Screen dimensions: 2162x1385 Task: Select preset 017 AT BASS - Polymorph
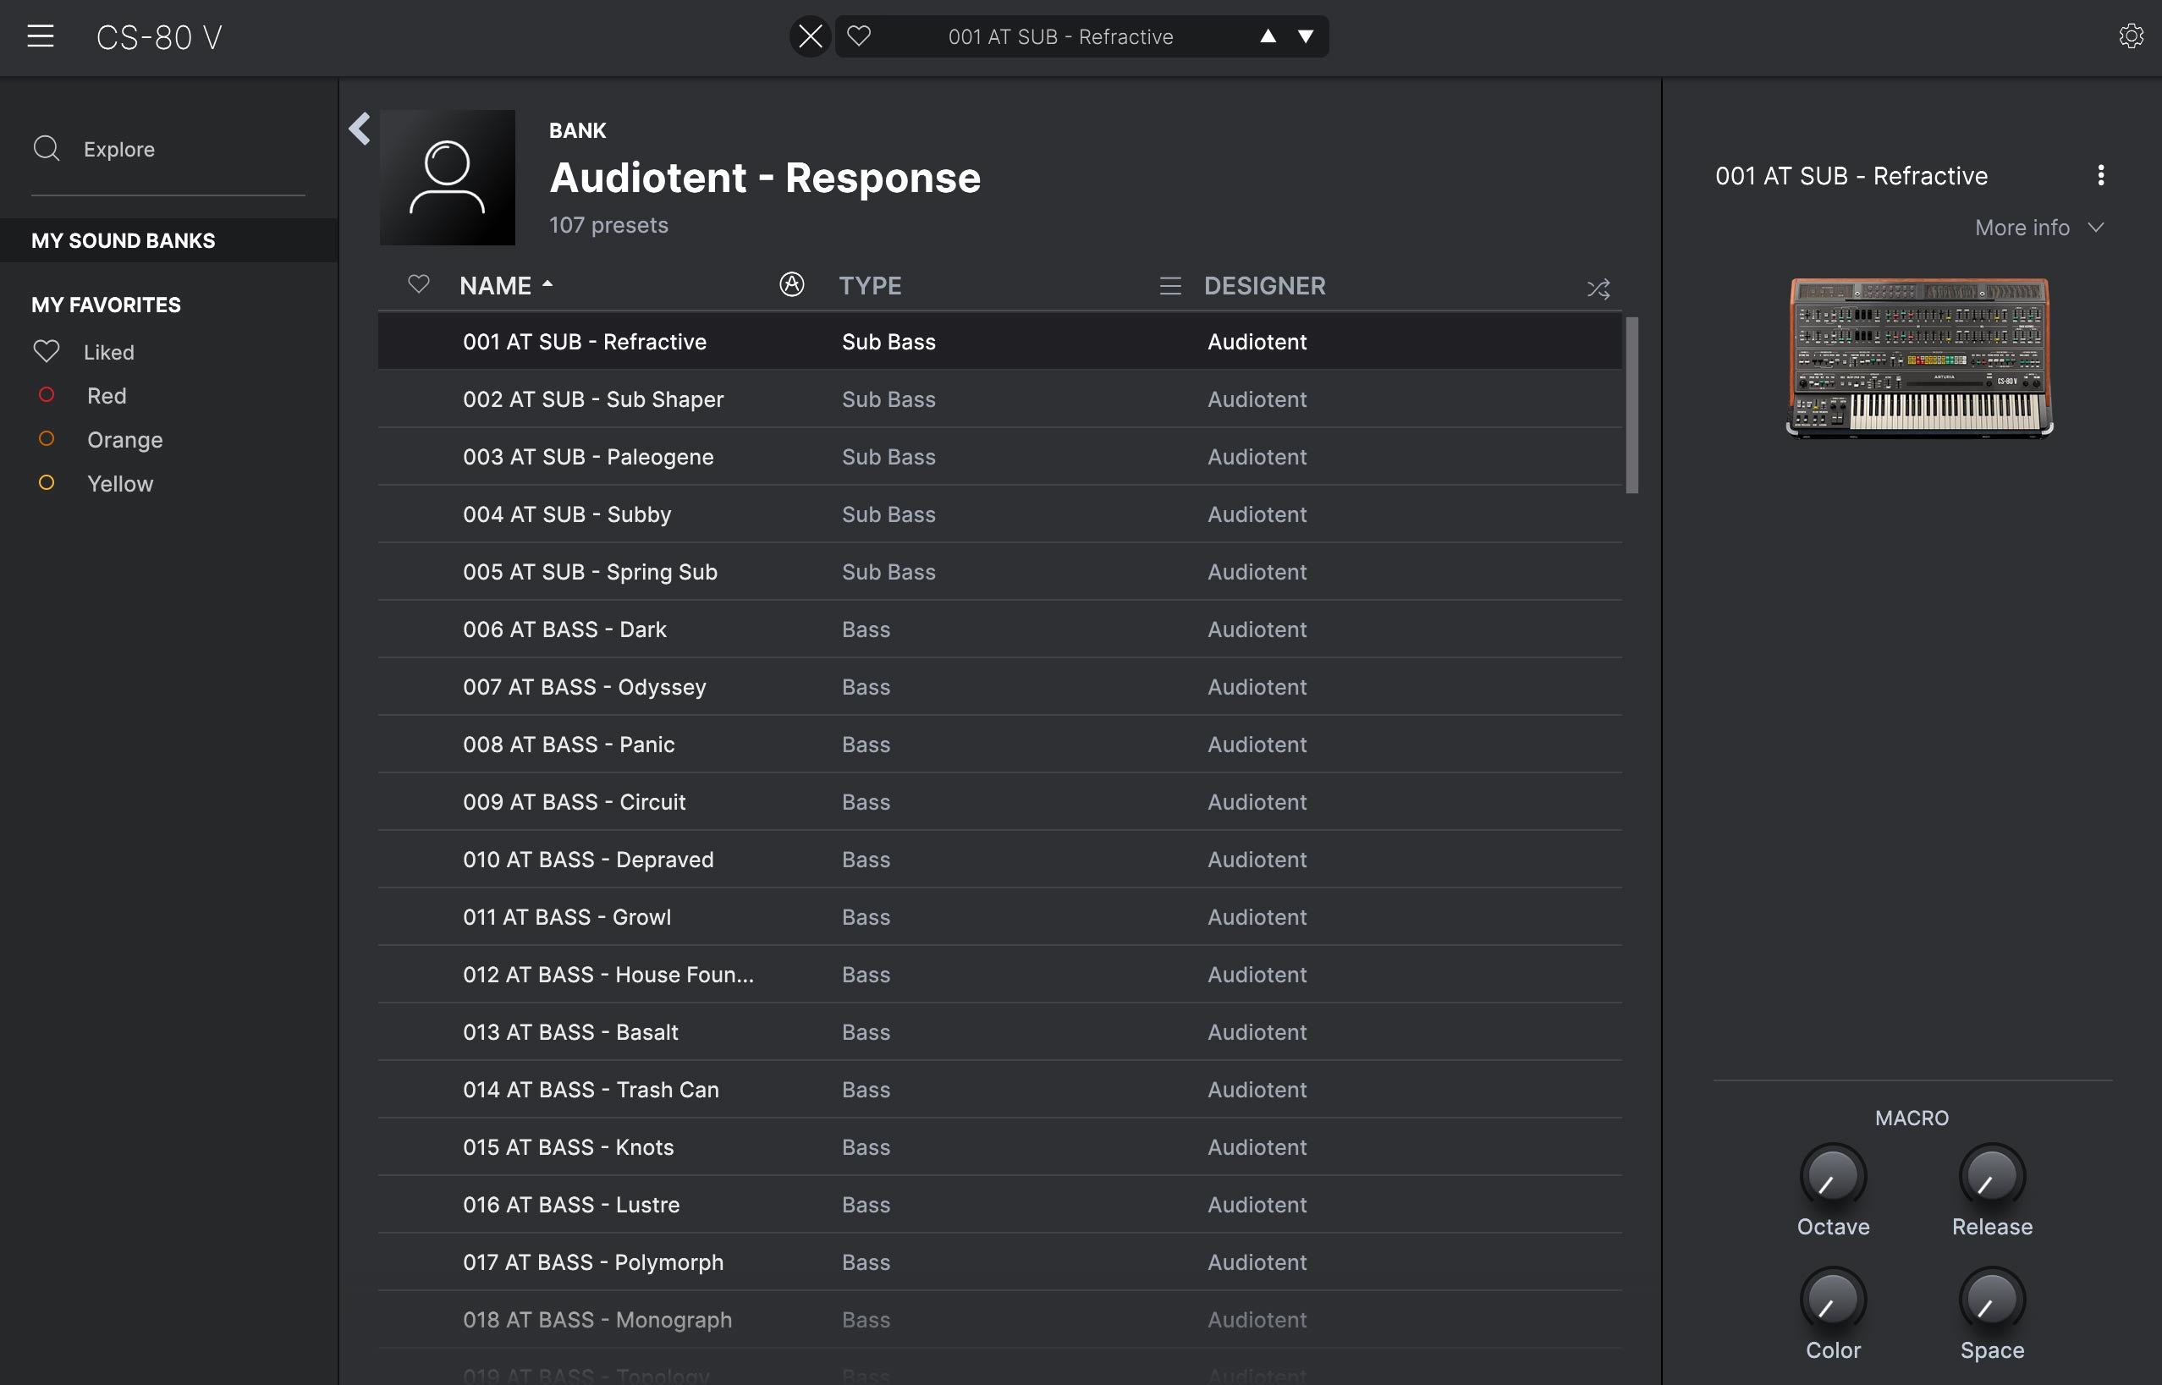[x=1000, y=1261]
